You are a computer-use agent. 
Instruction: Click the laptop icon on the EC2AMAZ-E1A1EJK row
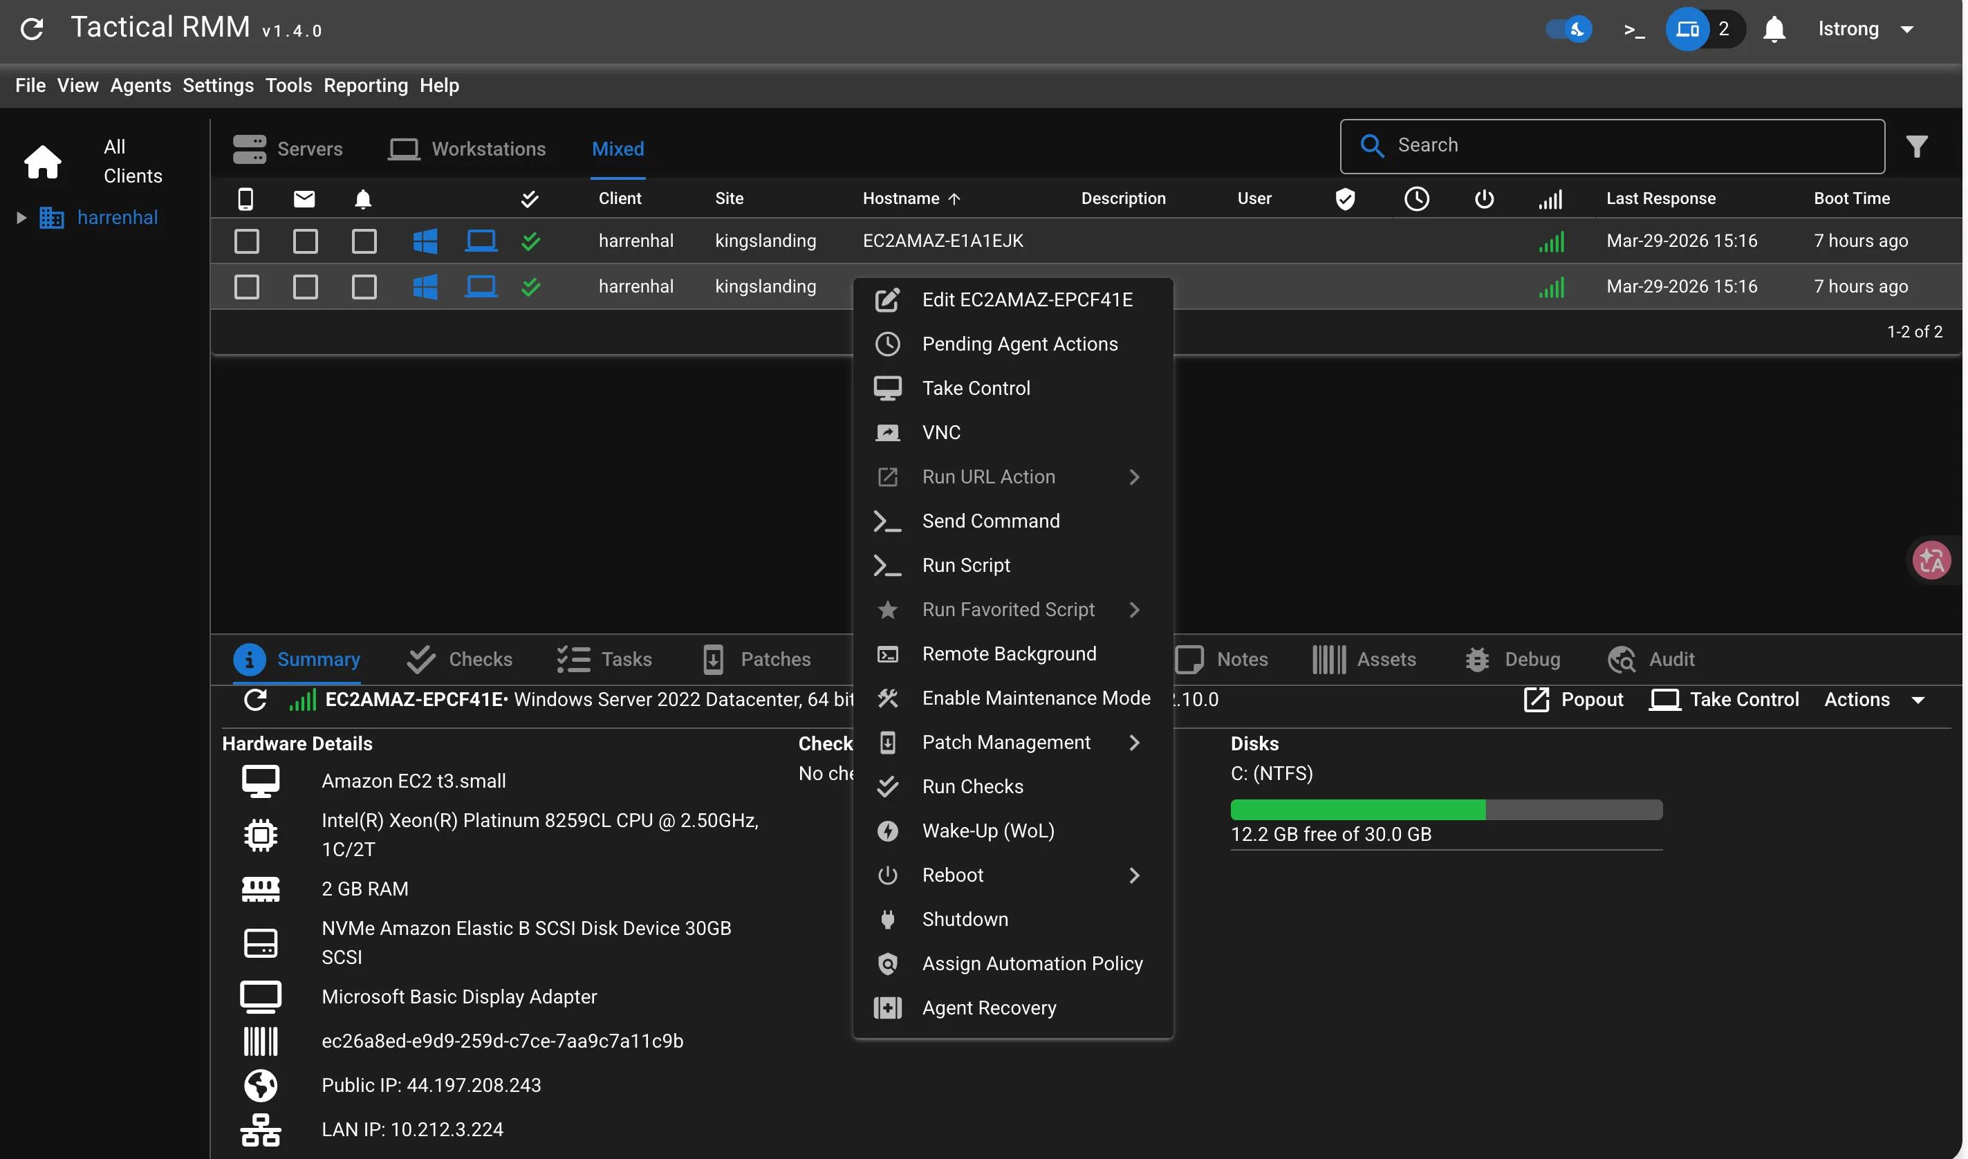coord(481,241)
